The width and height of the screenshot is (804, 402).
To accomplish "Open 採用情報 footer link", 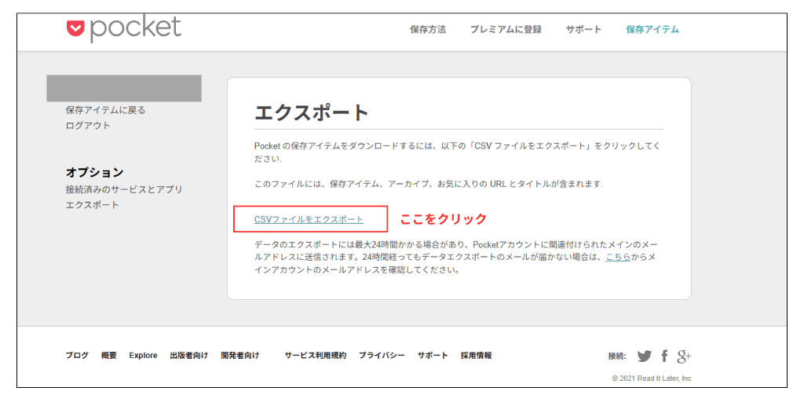I will click(x=477, y=356).
